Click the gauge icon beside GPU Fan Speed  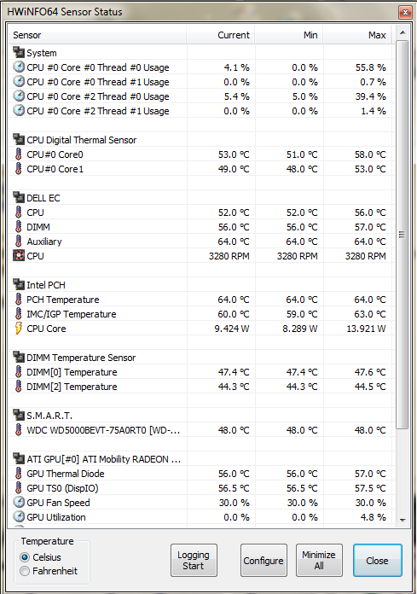19,503
